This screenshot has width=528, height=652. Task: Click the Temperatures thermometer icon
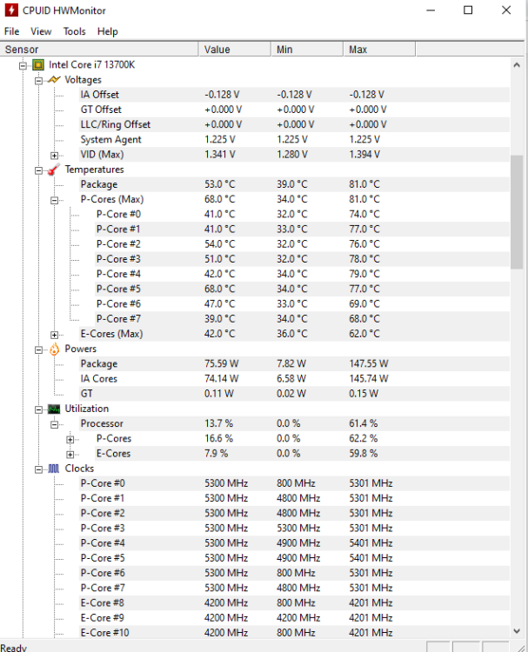54,170
